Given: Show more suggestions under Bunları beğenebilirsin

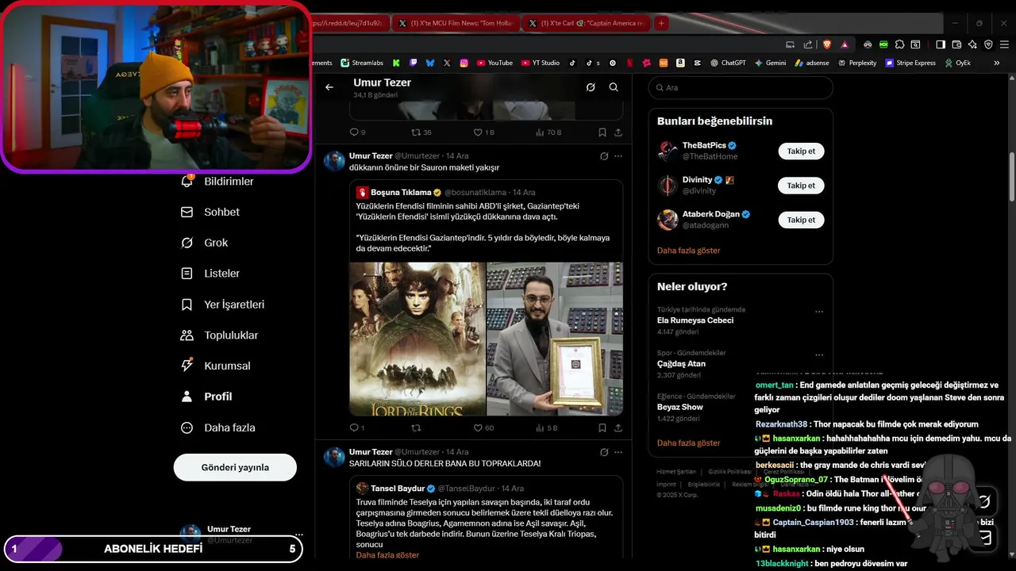Looking at the screenshot, I should point(688,250).
